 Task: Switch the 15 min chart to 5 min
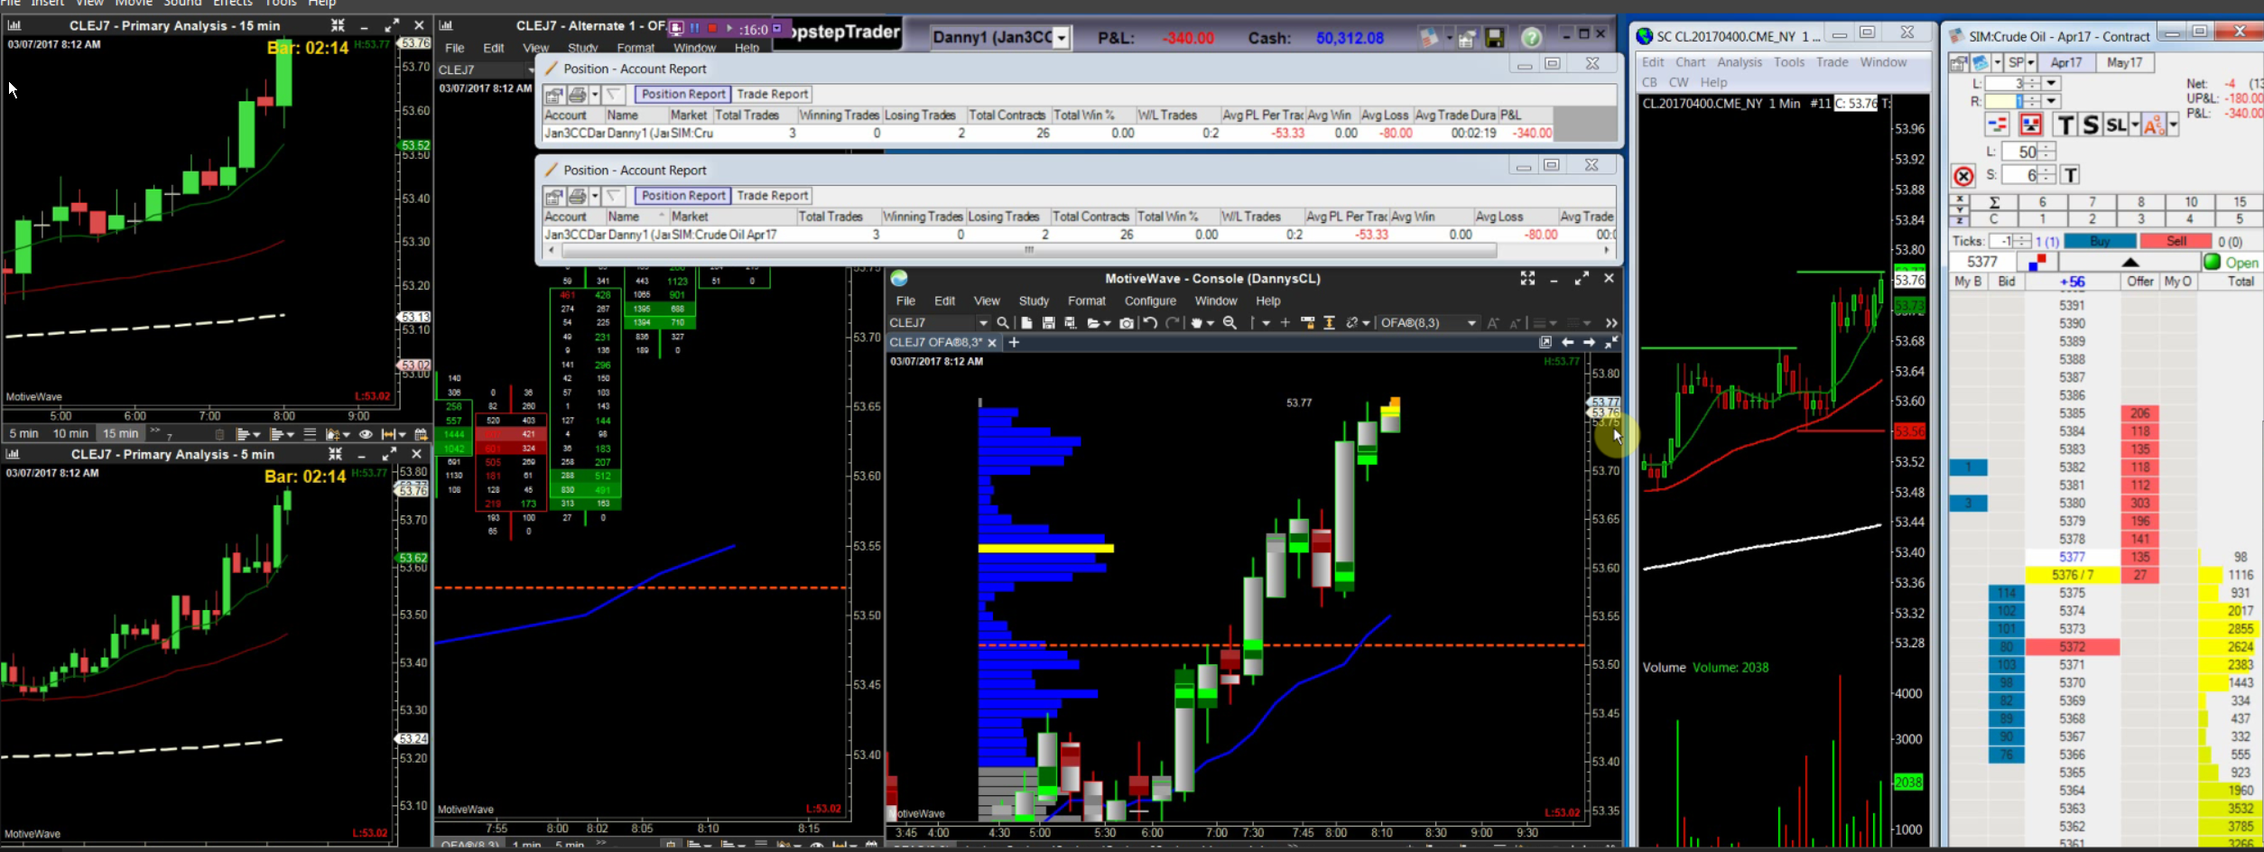click(x=24, y=434)
